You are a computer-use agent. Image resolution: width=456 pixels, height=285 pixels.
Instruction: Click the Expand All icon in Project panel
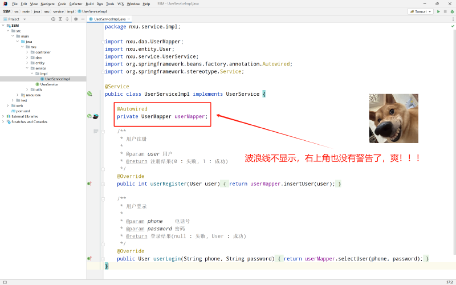click(60, 19)
